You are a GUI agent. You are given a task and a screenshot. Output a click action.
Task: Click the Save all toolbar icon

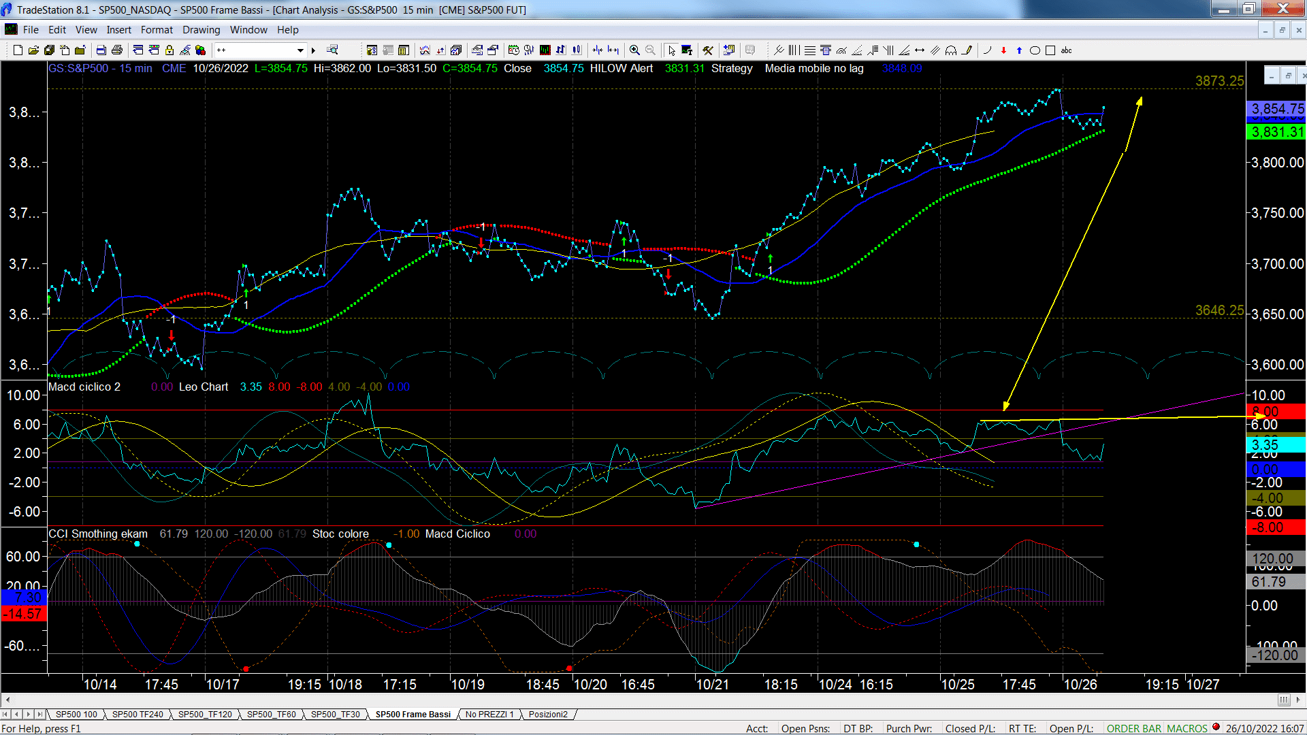(x=49, y=50)
